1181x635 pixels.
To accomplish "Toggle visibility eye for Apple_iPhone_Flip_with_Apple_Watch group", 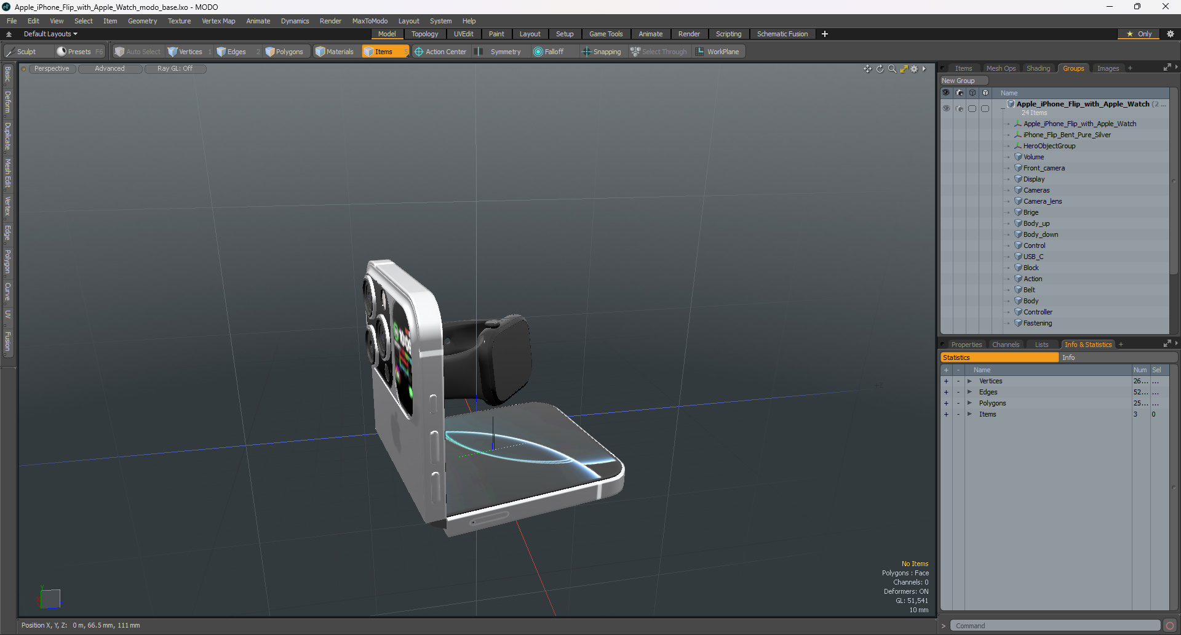I will (x=946, y=108).
